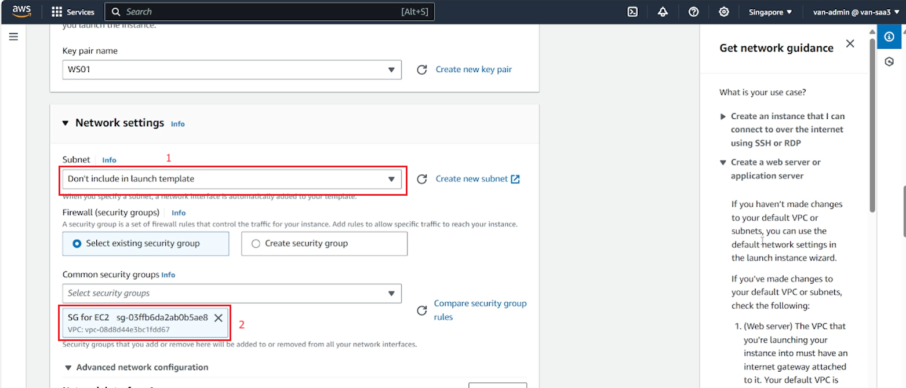The height and width of the screenshot is (388, 906).
Task: Open the CloudShell terminal icon
Action: 633,12
